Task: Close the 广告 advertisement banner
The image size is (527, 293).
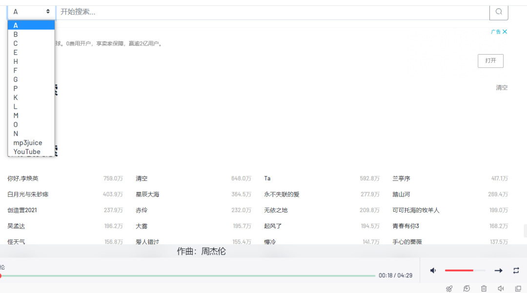Action: [505, 31]
